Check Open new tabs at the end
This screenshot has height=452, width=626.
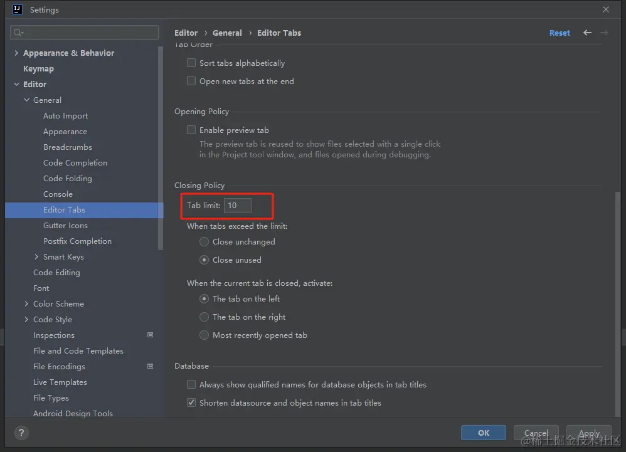tap(191, 81)
